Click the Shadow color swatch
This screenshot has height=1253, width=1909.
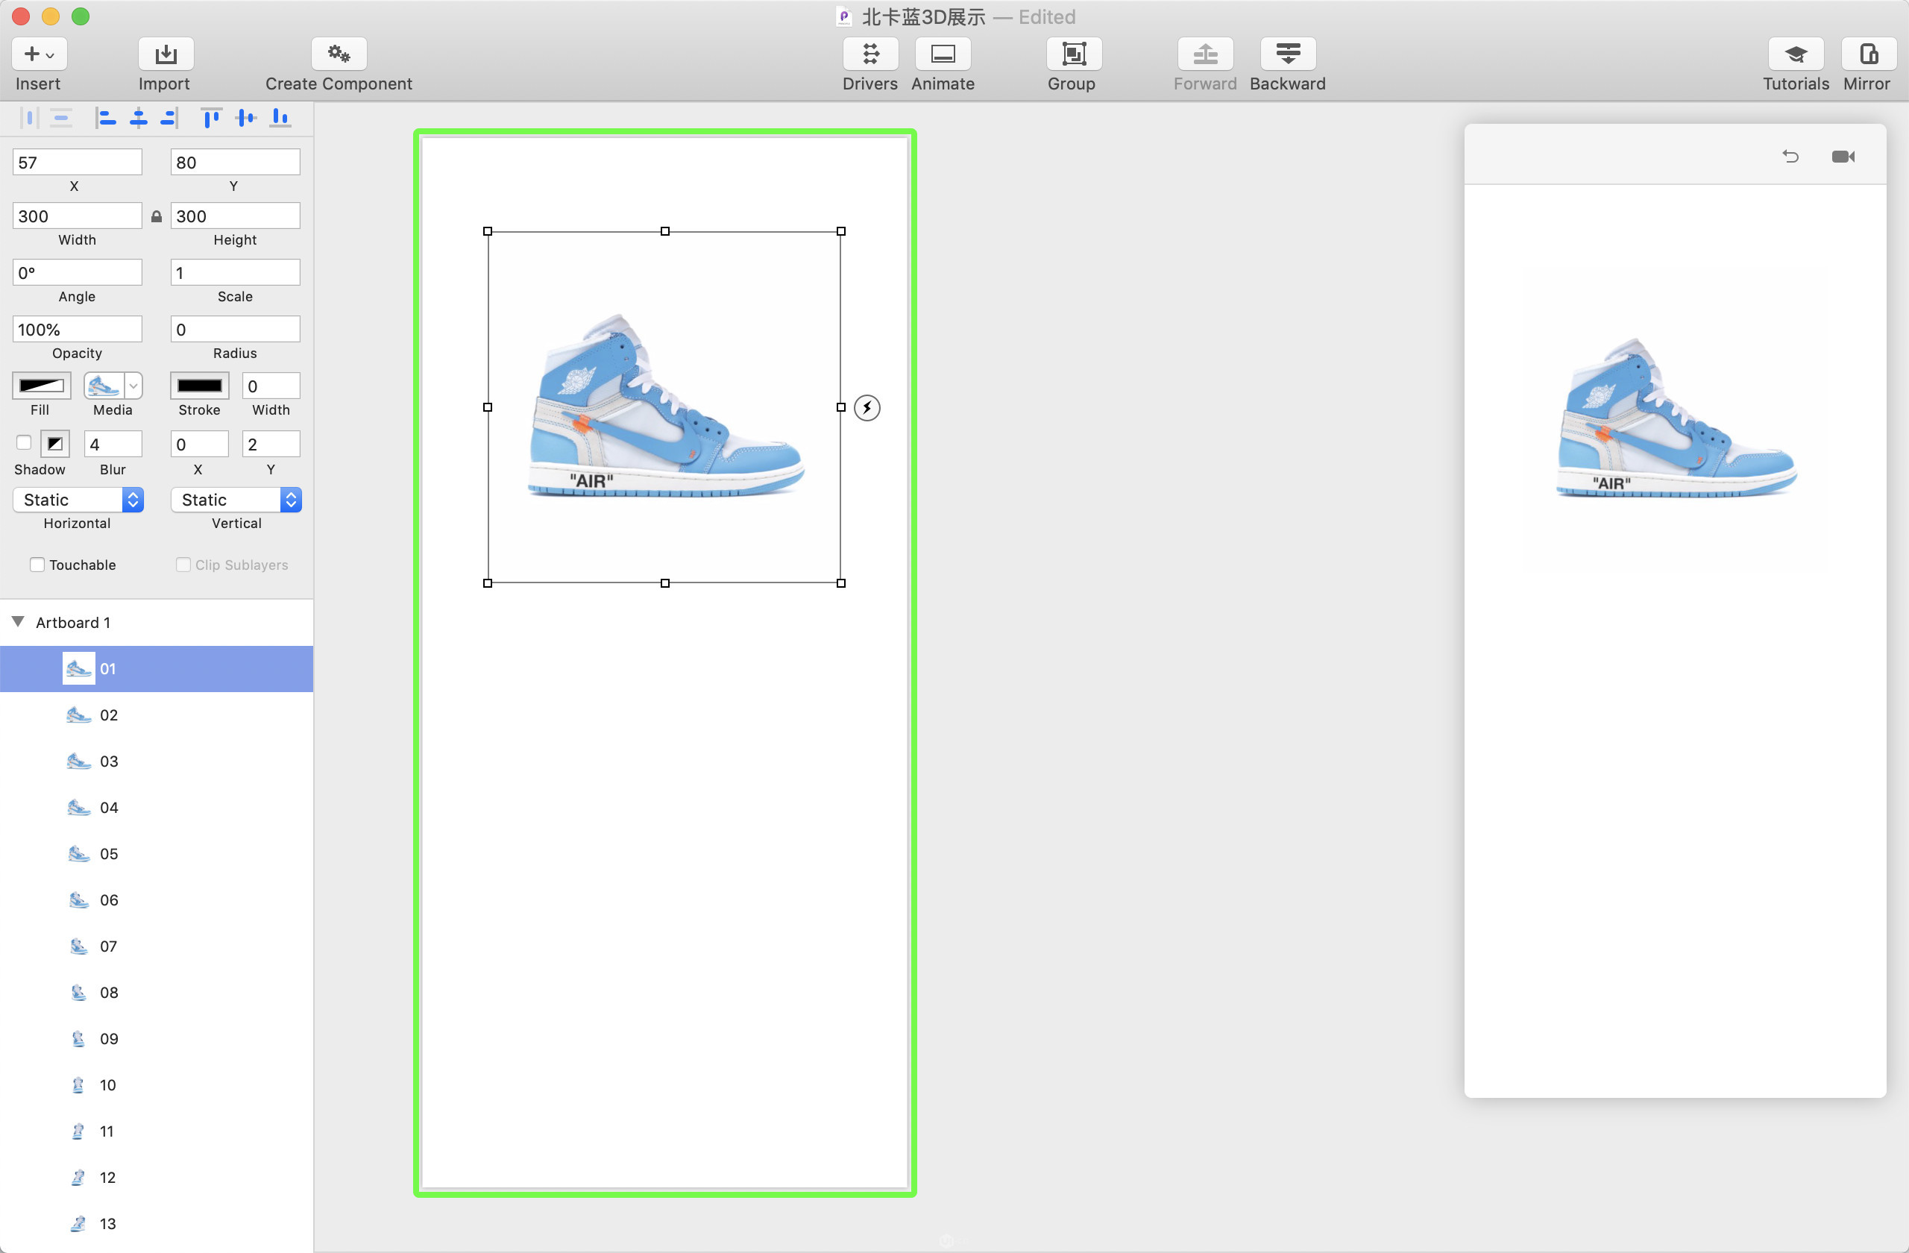point(55,444)
